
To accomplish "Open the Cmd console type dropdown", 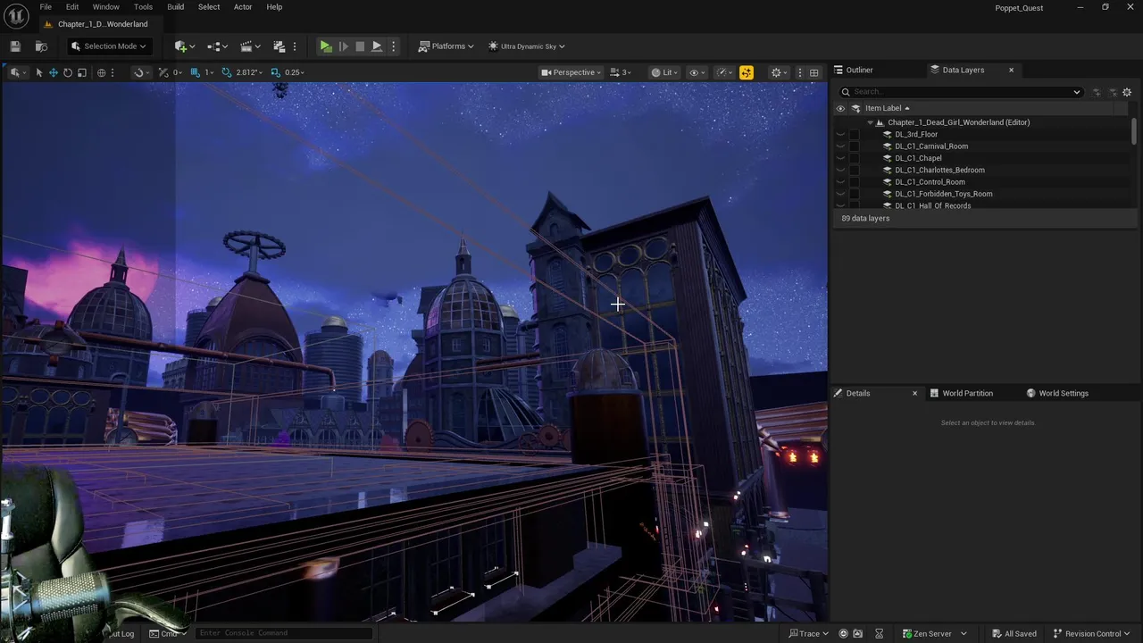I will [x=167, y=633].
